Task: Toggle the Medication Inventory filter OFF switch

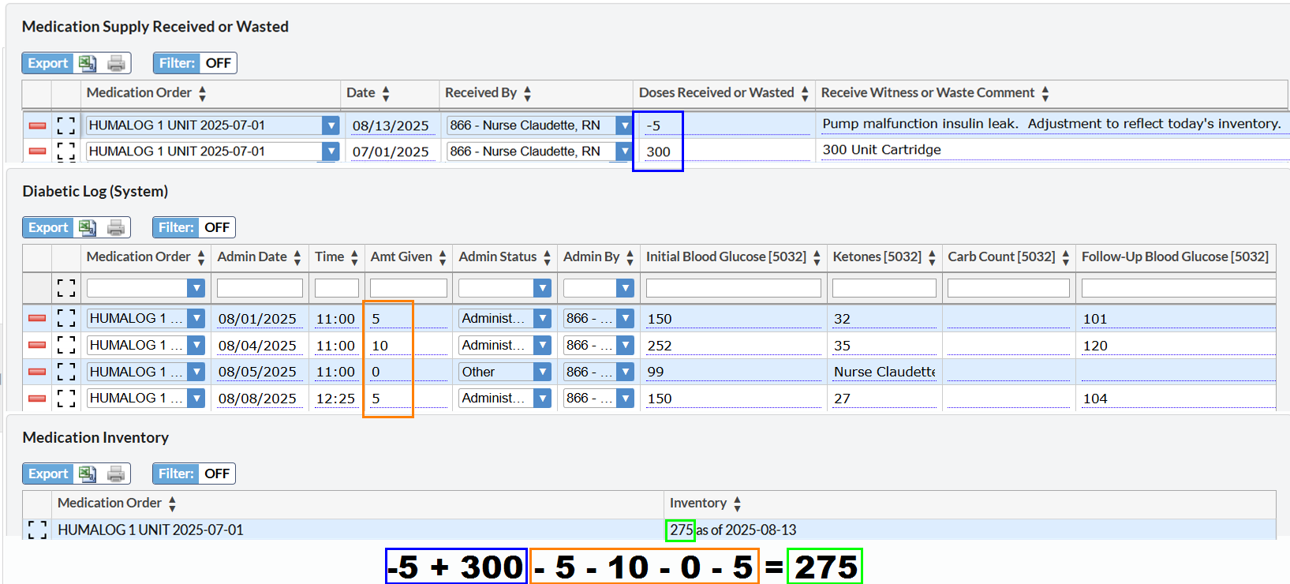Action: [217, 474]
